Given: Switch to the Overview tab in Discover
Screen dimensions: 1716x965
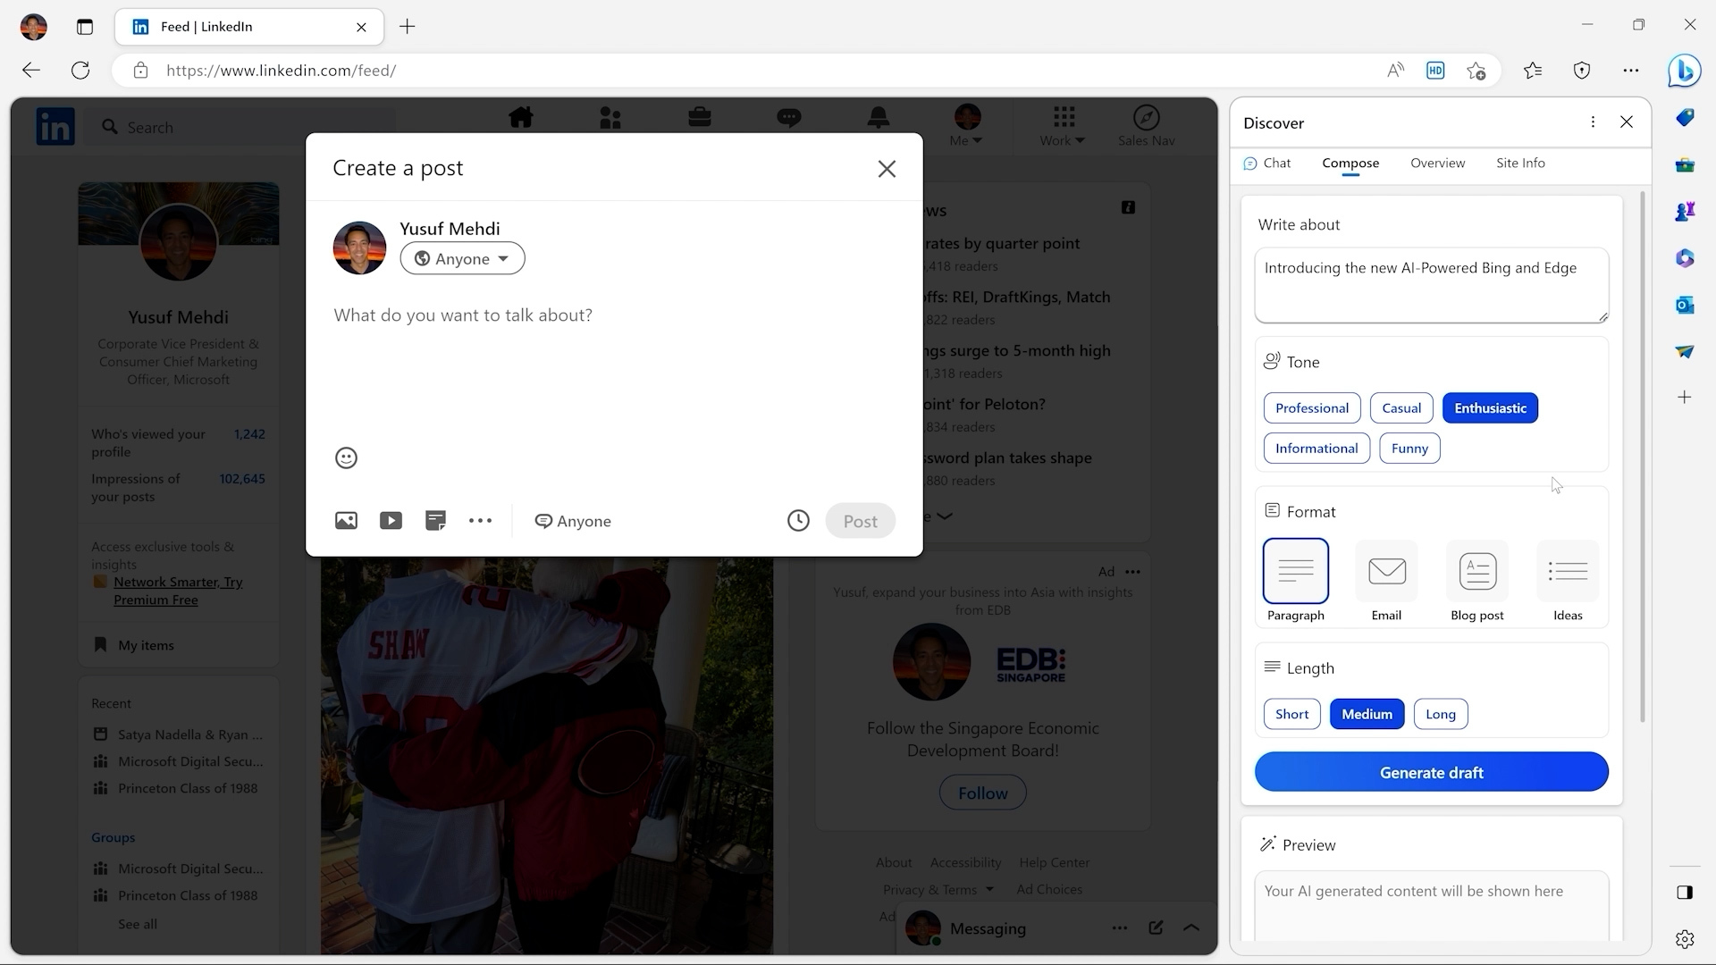Looking at the screenshot, I should pos(1436,163).
